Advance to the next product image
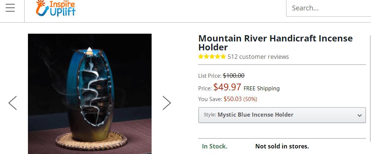The width and height of the screenshot is (371, 154). (x=167, y=103)
